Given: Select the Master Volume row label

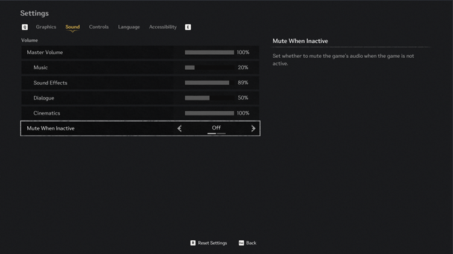Looking at the screenshot, I should point(45,52).
